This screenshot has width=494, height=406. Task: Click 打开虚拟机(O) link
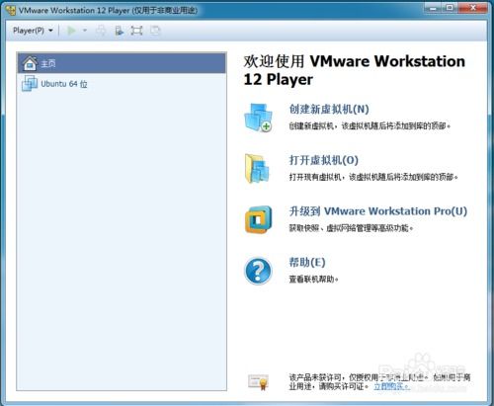pyautogui.click(x=324, y=160)
